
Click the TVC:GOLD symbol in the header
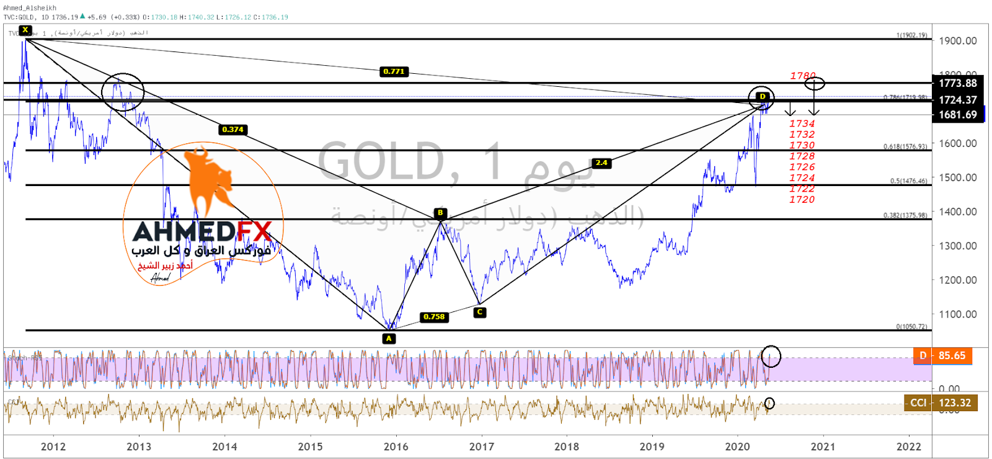(19, 17)
